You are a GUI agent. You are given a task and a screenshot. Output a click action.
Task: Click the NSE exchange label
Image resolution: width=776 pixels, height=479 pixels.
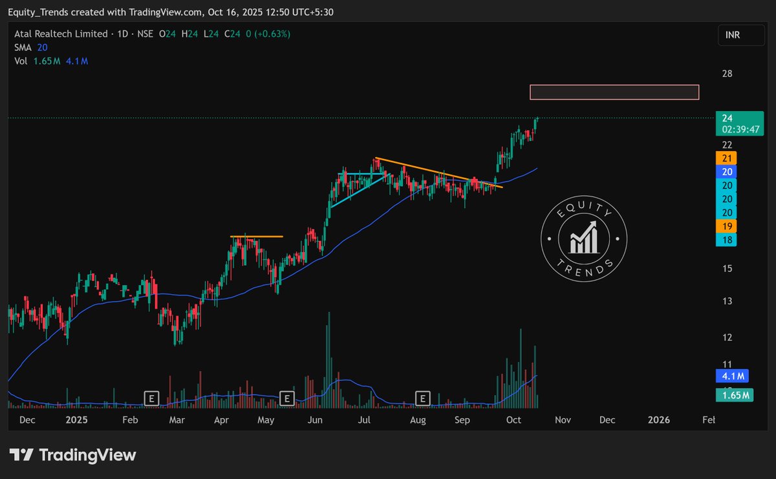tap(146, 34)
